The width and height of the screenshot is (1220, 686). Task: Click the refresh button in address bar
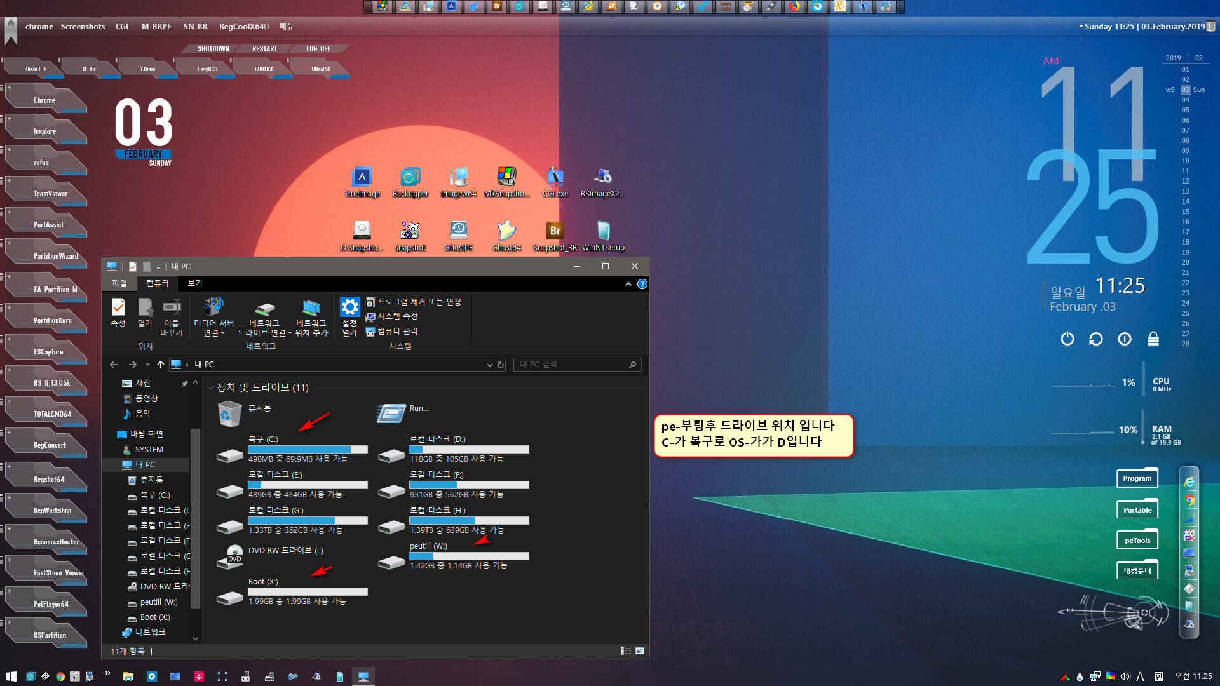(501, 365)
